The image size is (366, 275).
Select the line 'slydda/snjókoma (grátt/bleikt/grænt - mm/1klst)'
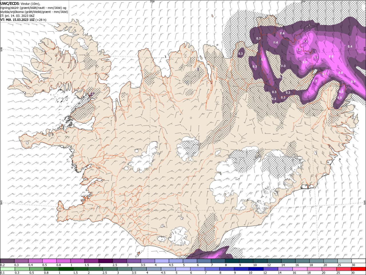point(34,12)
